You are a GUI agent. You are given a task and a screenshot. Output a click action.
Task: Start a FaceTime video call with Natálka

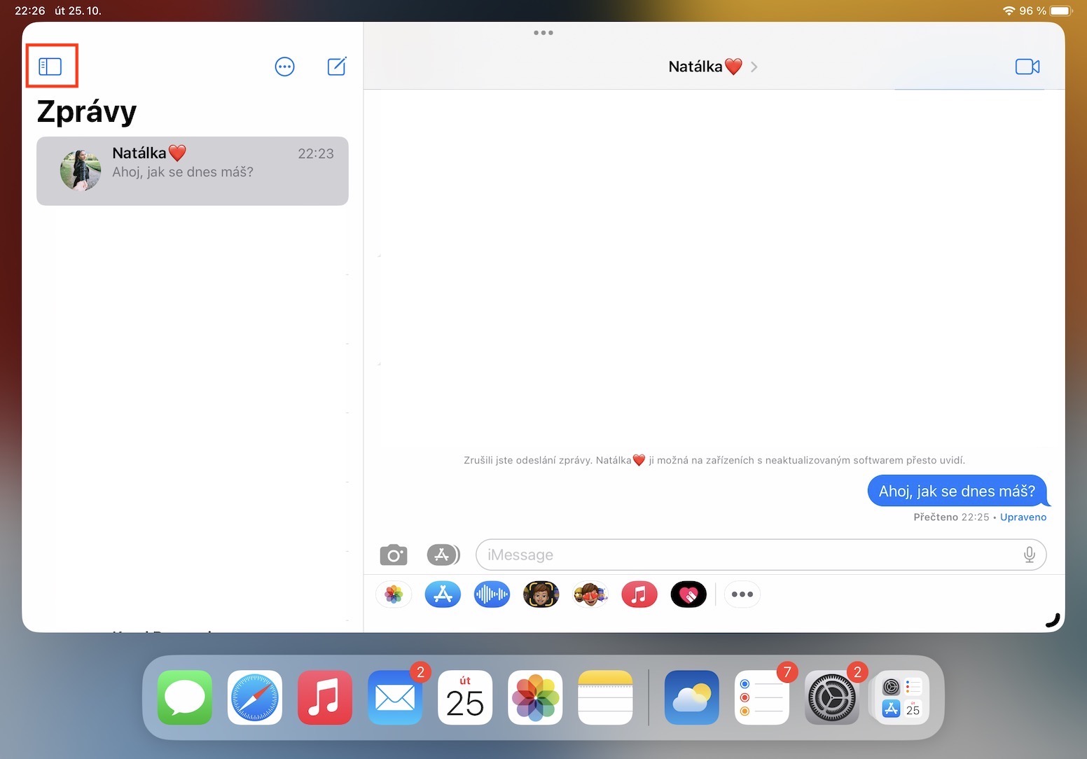click(x=1027, y=67)
